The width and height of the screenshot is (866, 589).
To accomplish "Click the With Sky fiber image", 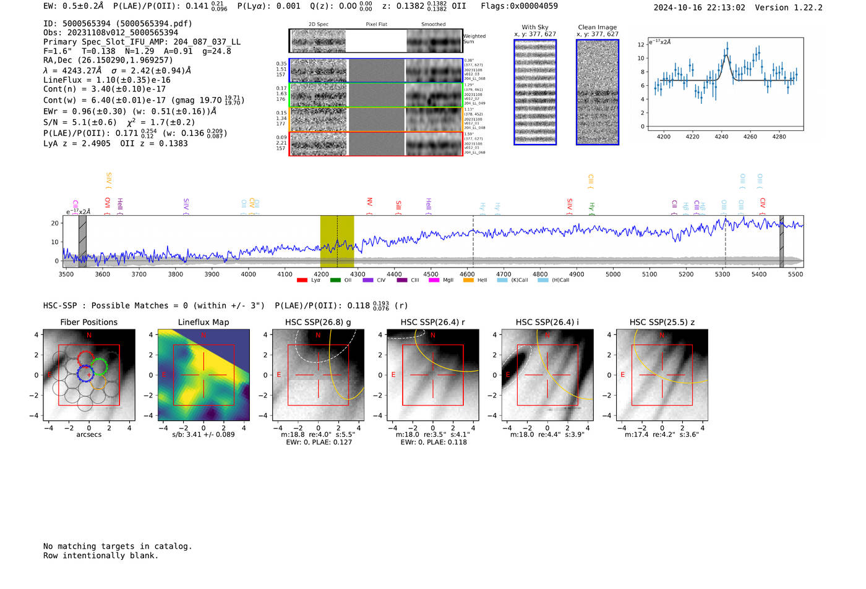I will coord(535,92).
